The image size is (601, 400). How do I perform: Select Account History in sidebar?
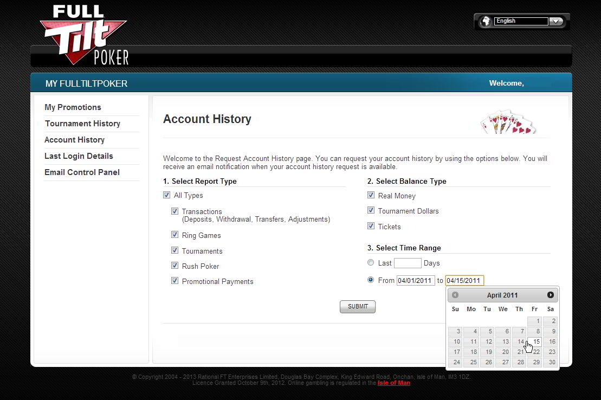coord(74,140)
